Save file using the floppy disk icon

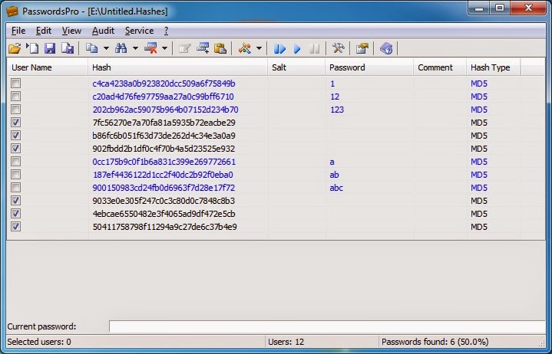click(x=50, y=48)
